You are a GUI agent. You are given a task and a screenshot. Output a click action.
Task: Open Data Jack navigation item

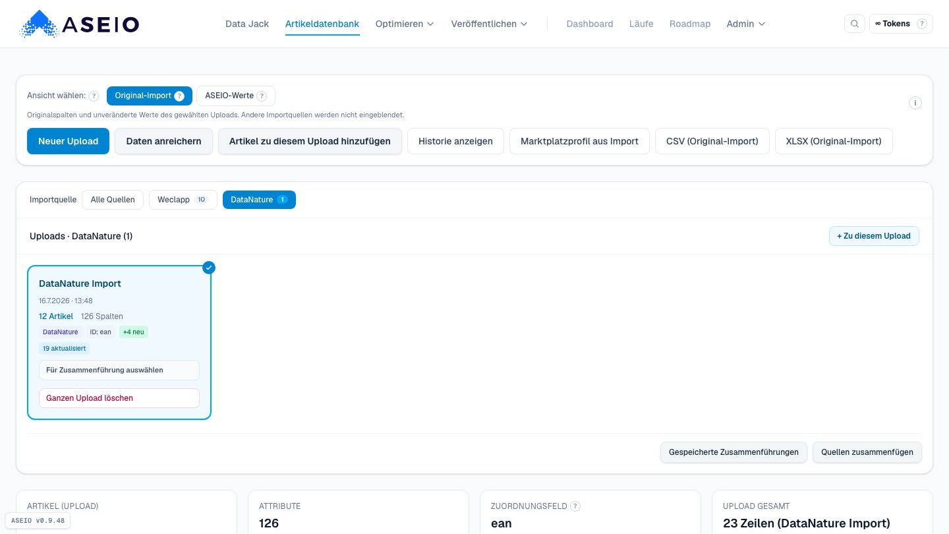[x=247, y=24]
